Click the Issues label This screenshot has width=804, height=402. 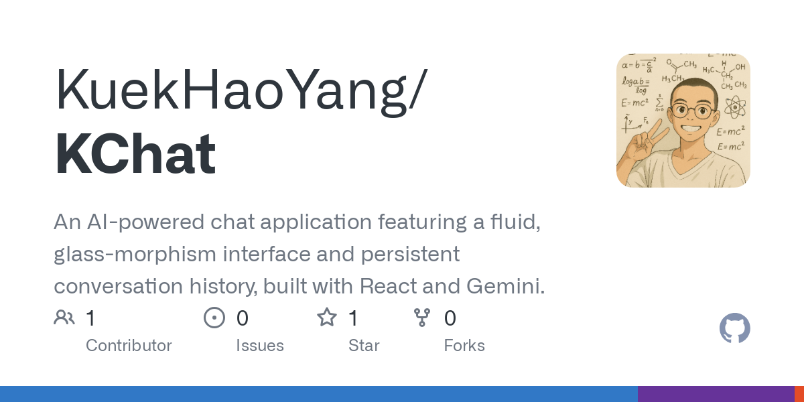click(x=260, y=346)
